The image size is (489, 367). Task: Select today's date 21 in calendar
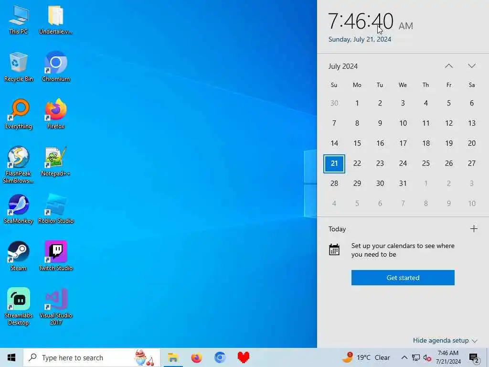pos(334,163)
